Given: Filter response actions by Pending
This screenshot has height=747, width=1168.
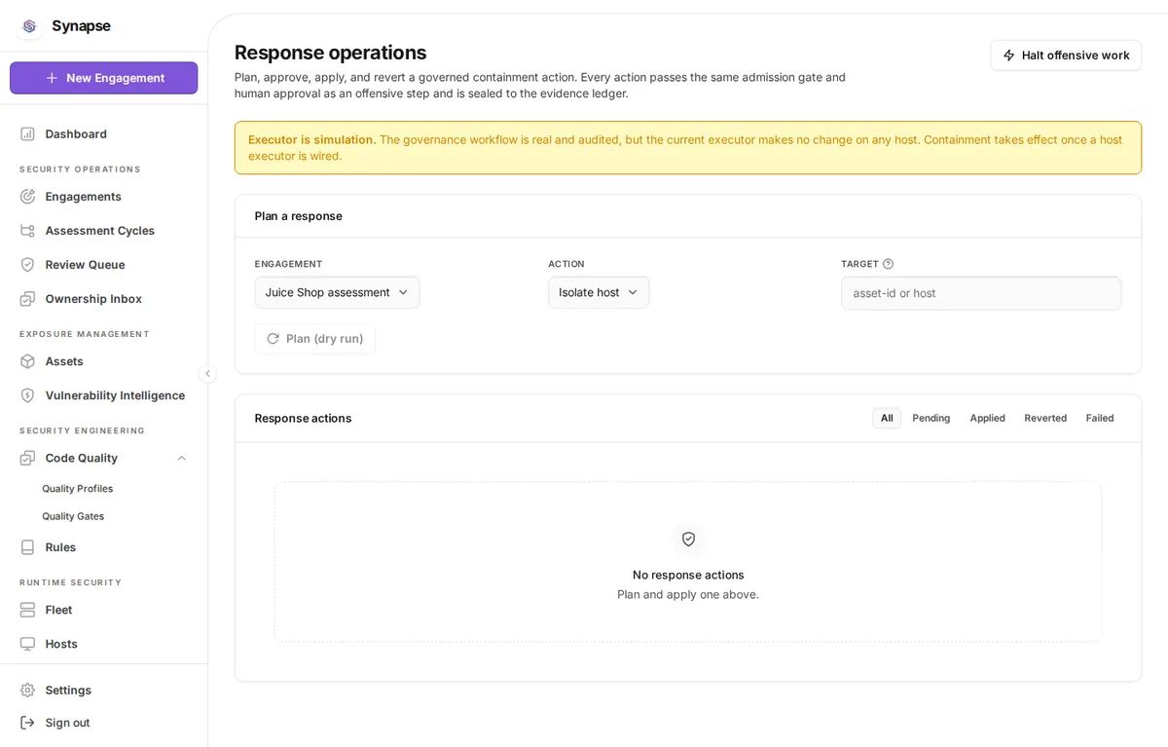Looking at the screenshot, I should pos(931,418).
